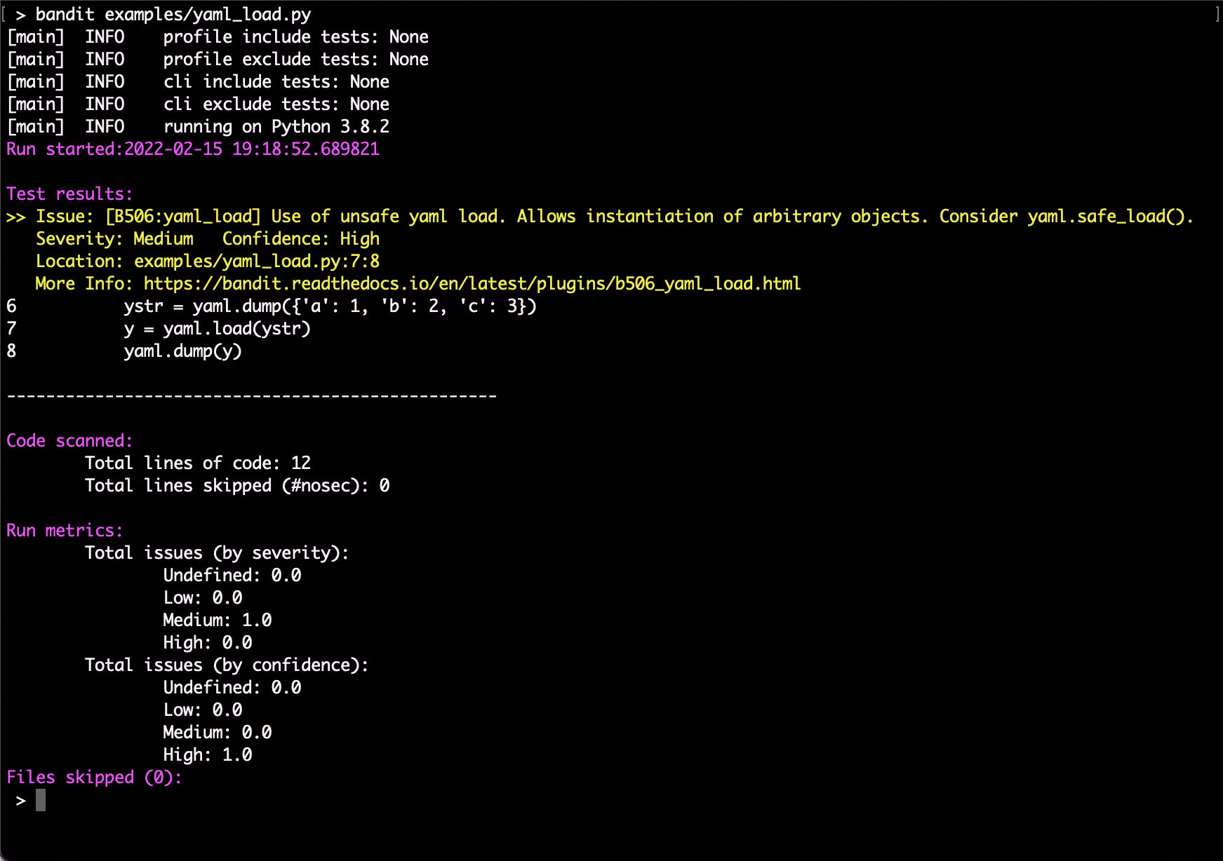Click the command 'bandit examples/yaml_load.py'
The image size is (1223, 861).
pyautogui.click(x=173, y=15)
